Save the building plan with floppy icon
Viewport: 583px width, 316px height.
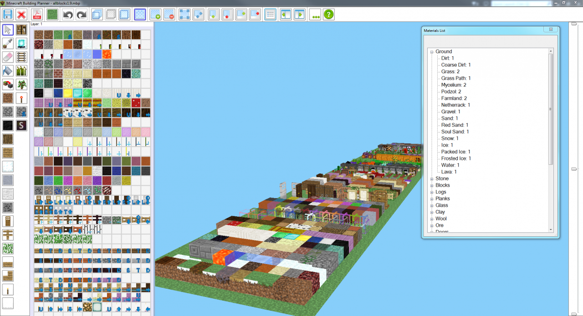(x=7, y=15)
